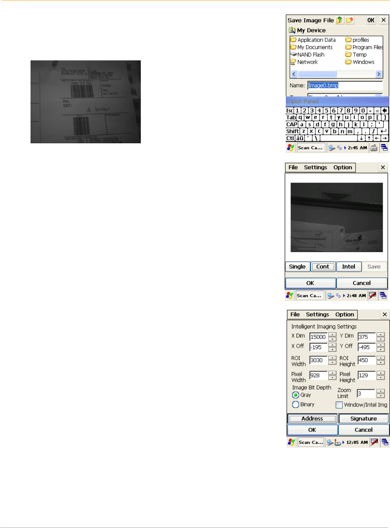Click the file list horizontal scrollbar thumb
Image resolution: width=390 pixels, height=528 pixels.
coord(316,74)
